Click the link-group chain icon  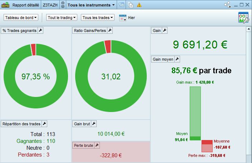63,5
